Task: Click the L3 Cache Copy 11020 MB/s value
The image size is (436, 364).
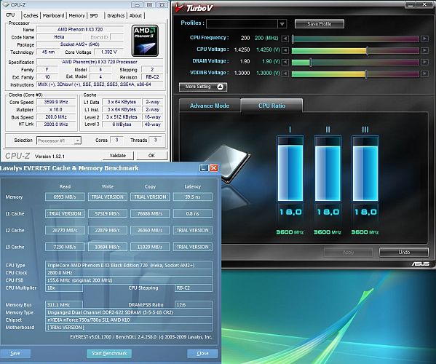Action: pos(150,247)
